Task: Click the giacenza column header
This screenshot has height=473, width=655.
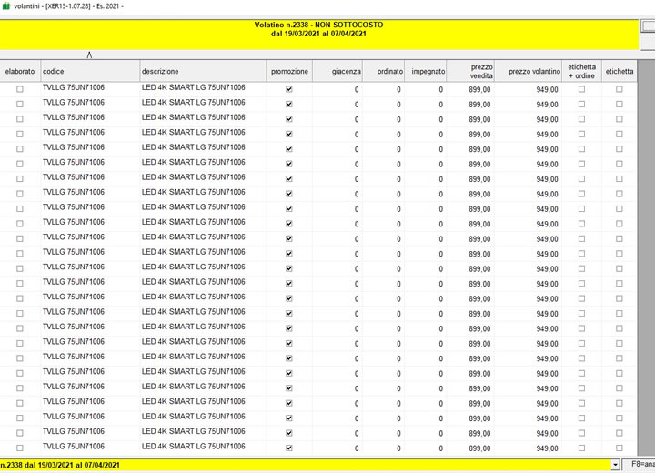Action: pos(338,71)
